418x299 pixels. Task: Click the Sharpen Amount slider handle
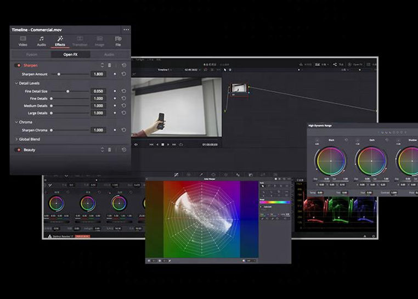(x=59, y=74)
